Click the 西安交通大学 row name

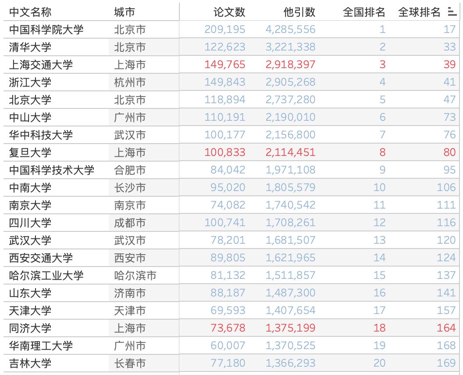pos(41,258)
